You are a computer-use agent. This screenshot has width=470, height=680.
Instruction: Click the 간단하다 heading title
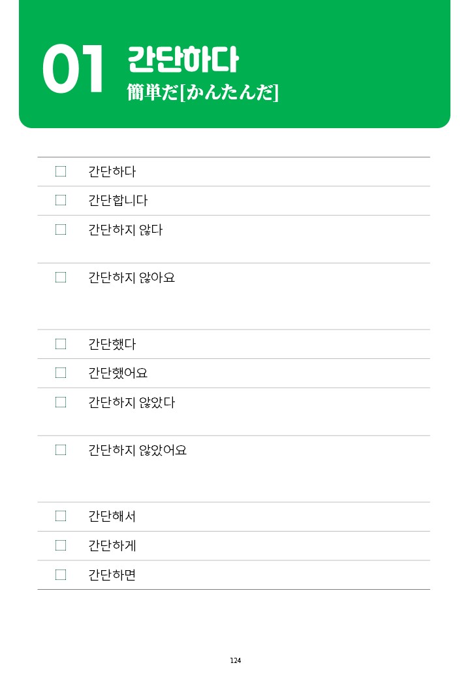[183, 59]
